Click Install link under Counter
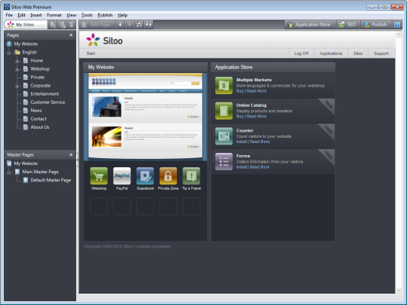 coord(241,142)
